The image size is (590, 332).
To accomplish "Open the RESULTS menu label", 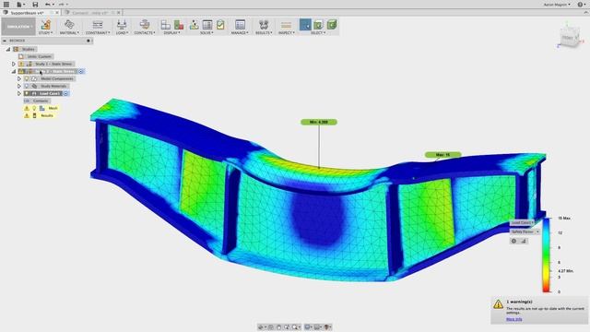I will click(264, 33).
